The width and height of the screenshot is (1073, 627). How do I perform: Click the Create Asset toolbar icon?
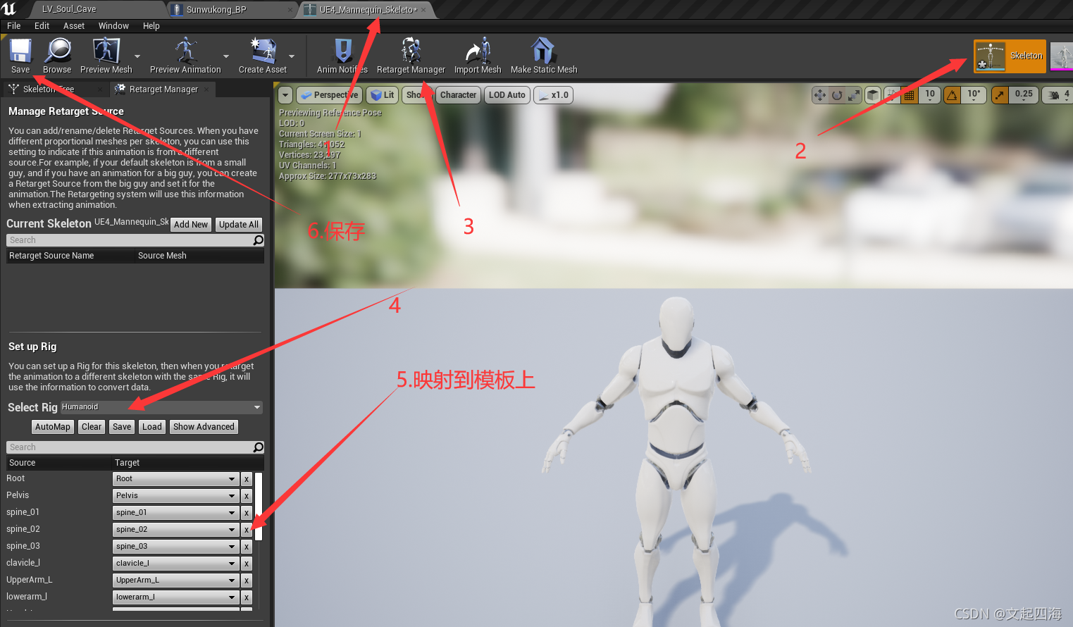click(x=263, y=56)
